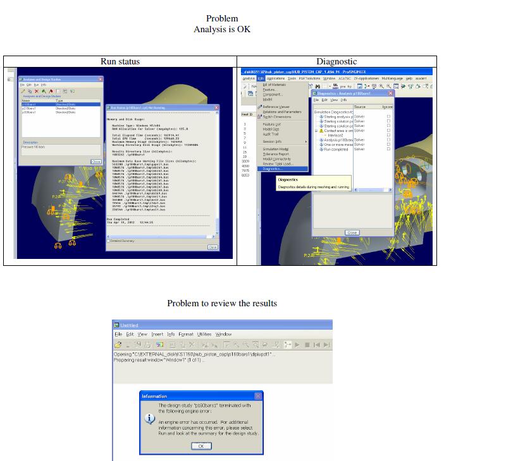Click step-forward animation icon in results toolbar

[326, 345]
